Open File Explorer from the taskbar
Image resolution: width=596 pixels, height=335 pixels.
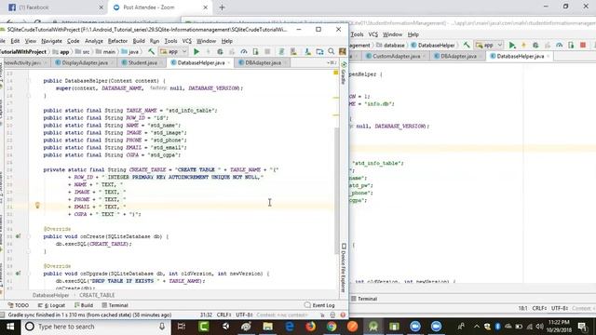point(268,327)
